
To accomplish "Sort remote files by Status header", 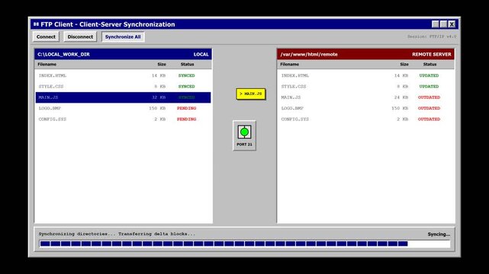I will pos(429,65).
